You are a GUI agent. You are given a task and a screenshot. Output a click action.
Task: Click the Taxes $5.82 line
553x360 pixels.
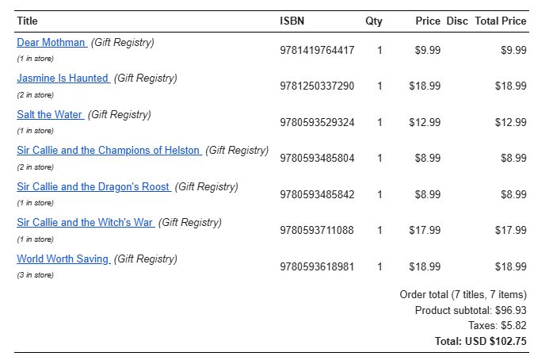point(498,325)
